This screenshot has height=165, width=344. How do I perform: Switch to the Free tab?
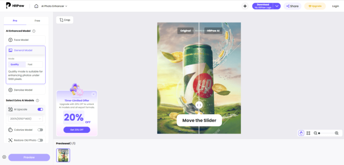[37, 21]
